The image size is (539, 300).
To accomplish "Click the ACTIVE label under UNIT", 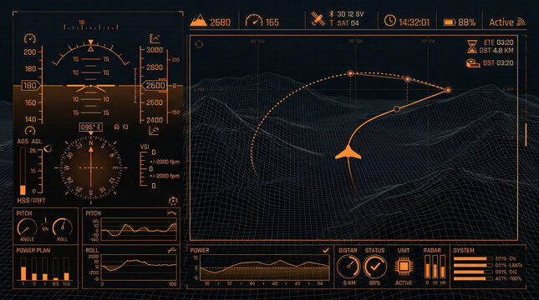I will pos(404,282).
